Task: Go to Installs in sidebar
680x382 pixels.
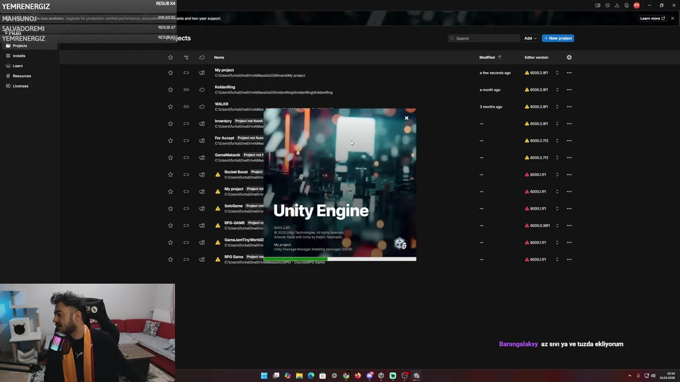Action: (x=30, y=56)
